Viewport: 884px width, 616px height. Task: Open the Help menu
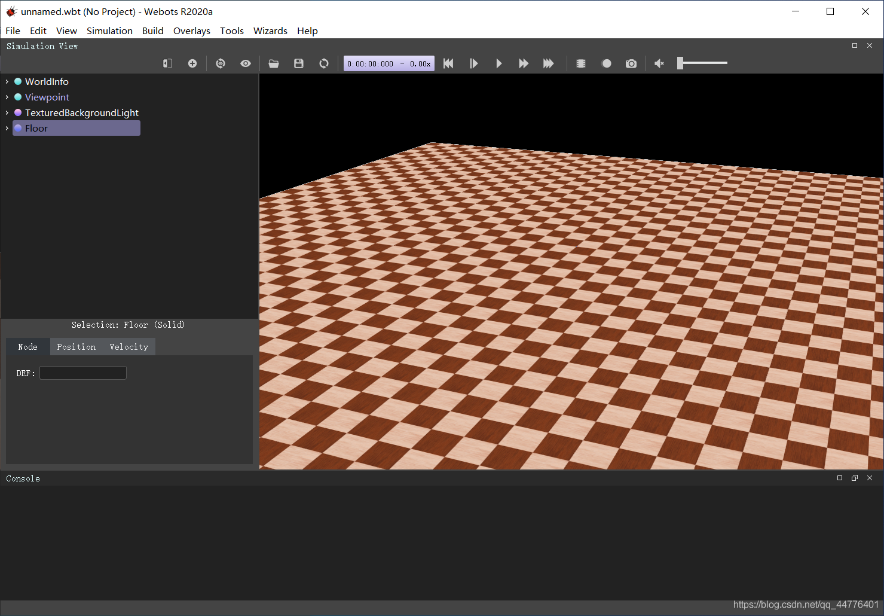coord(307,31)
